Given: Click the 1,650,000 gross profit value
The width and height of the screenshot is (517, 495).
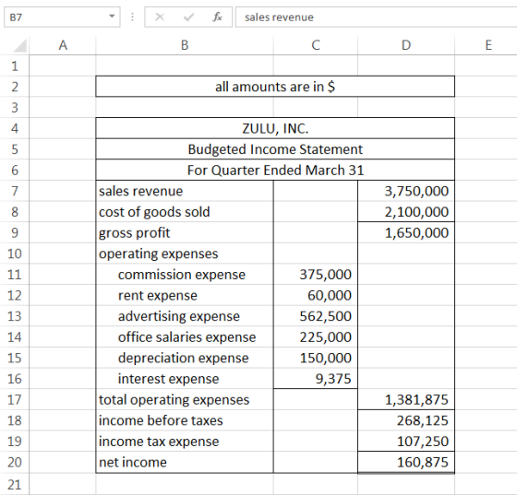Looking at the screenshot, I should pyautogui.click(x=406, y=232).
